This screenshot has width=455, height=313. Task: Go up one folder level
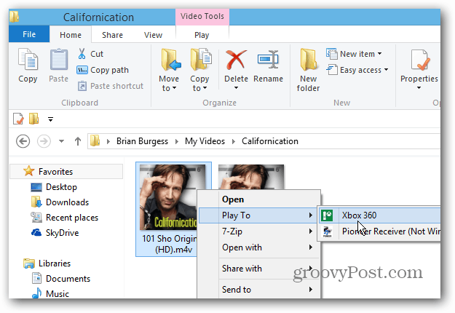pos(77,141)
